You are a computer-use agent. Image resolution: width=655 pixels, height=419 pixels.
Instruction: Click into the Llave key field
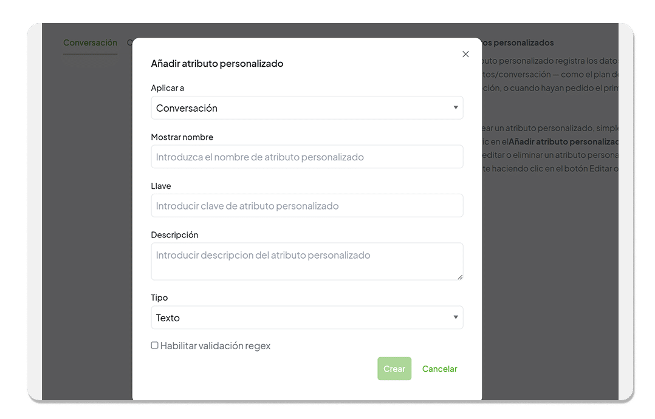coord(307,206)
